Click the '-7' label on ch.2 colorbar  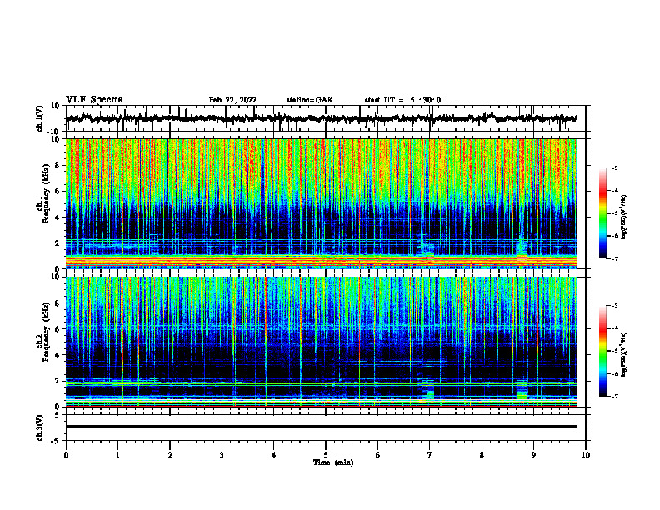coord(614,396)
